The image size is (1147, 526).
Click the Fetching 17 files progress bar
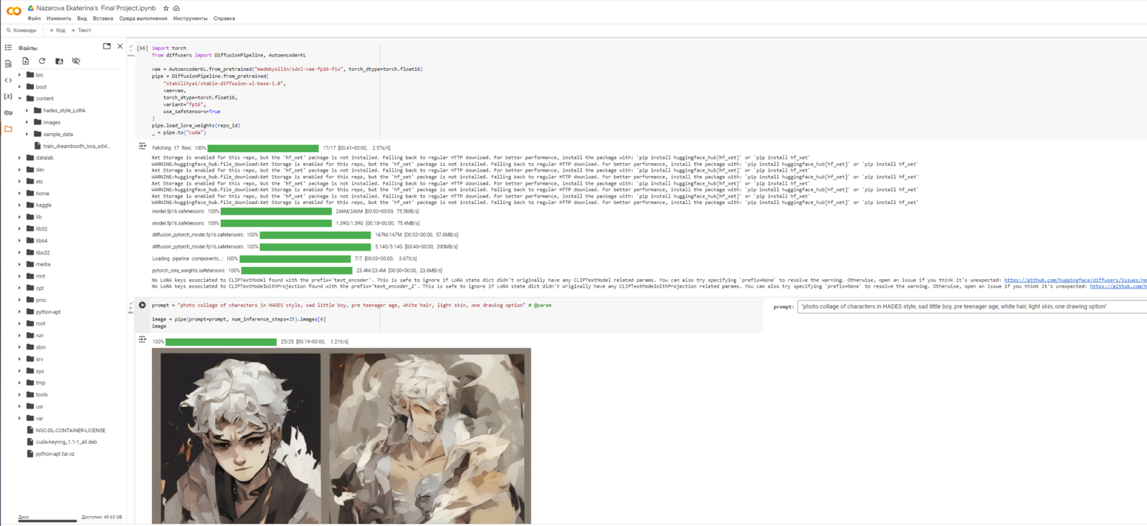pos(263,148)
